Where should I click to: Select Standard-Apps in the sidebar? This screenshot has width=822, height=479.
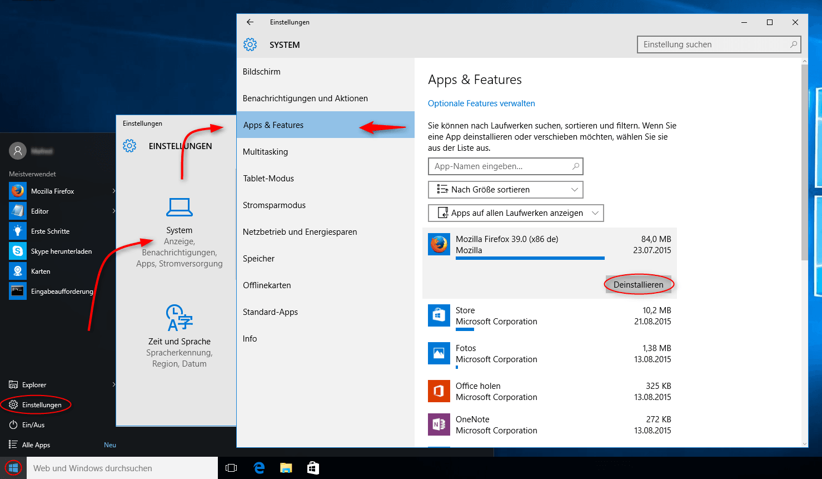coord(326,312)
